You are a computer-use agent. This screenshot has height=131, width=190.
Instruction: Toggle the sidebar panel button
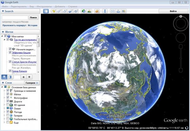click(x=46, y=11)
